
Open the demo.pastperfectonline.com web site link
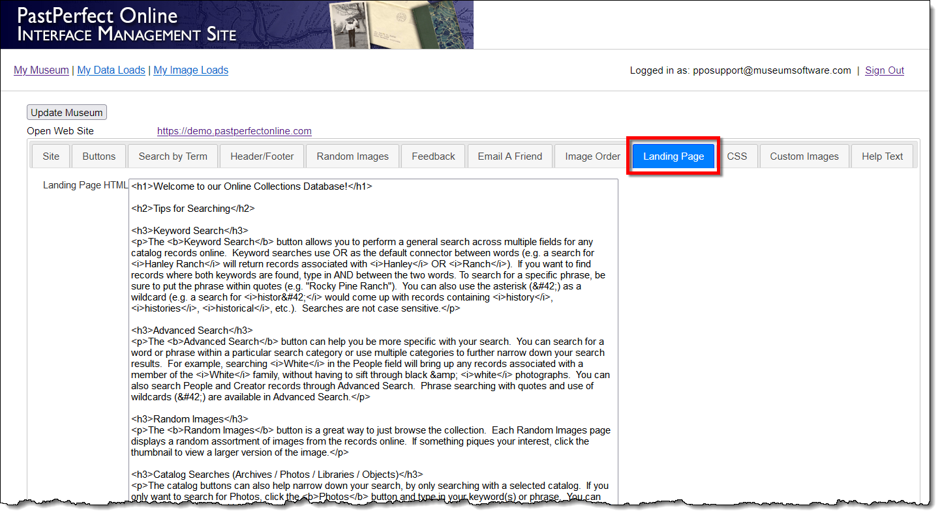point(234,131)
